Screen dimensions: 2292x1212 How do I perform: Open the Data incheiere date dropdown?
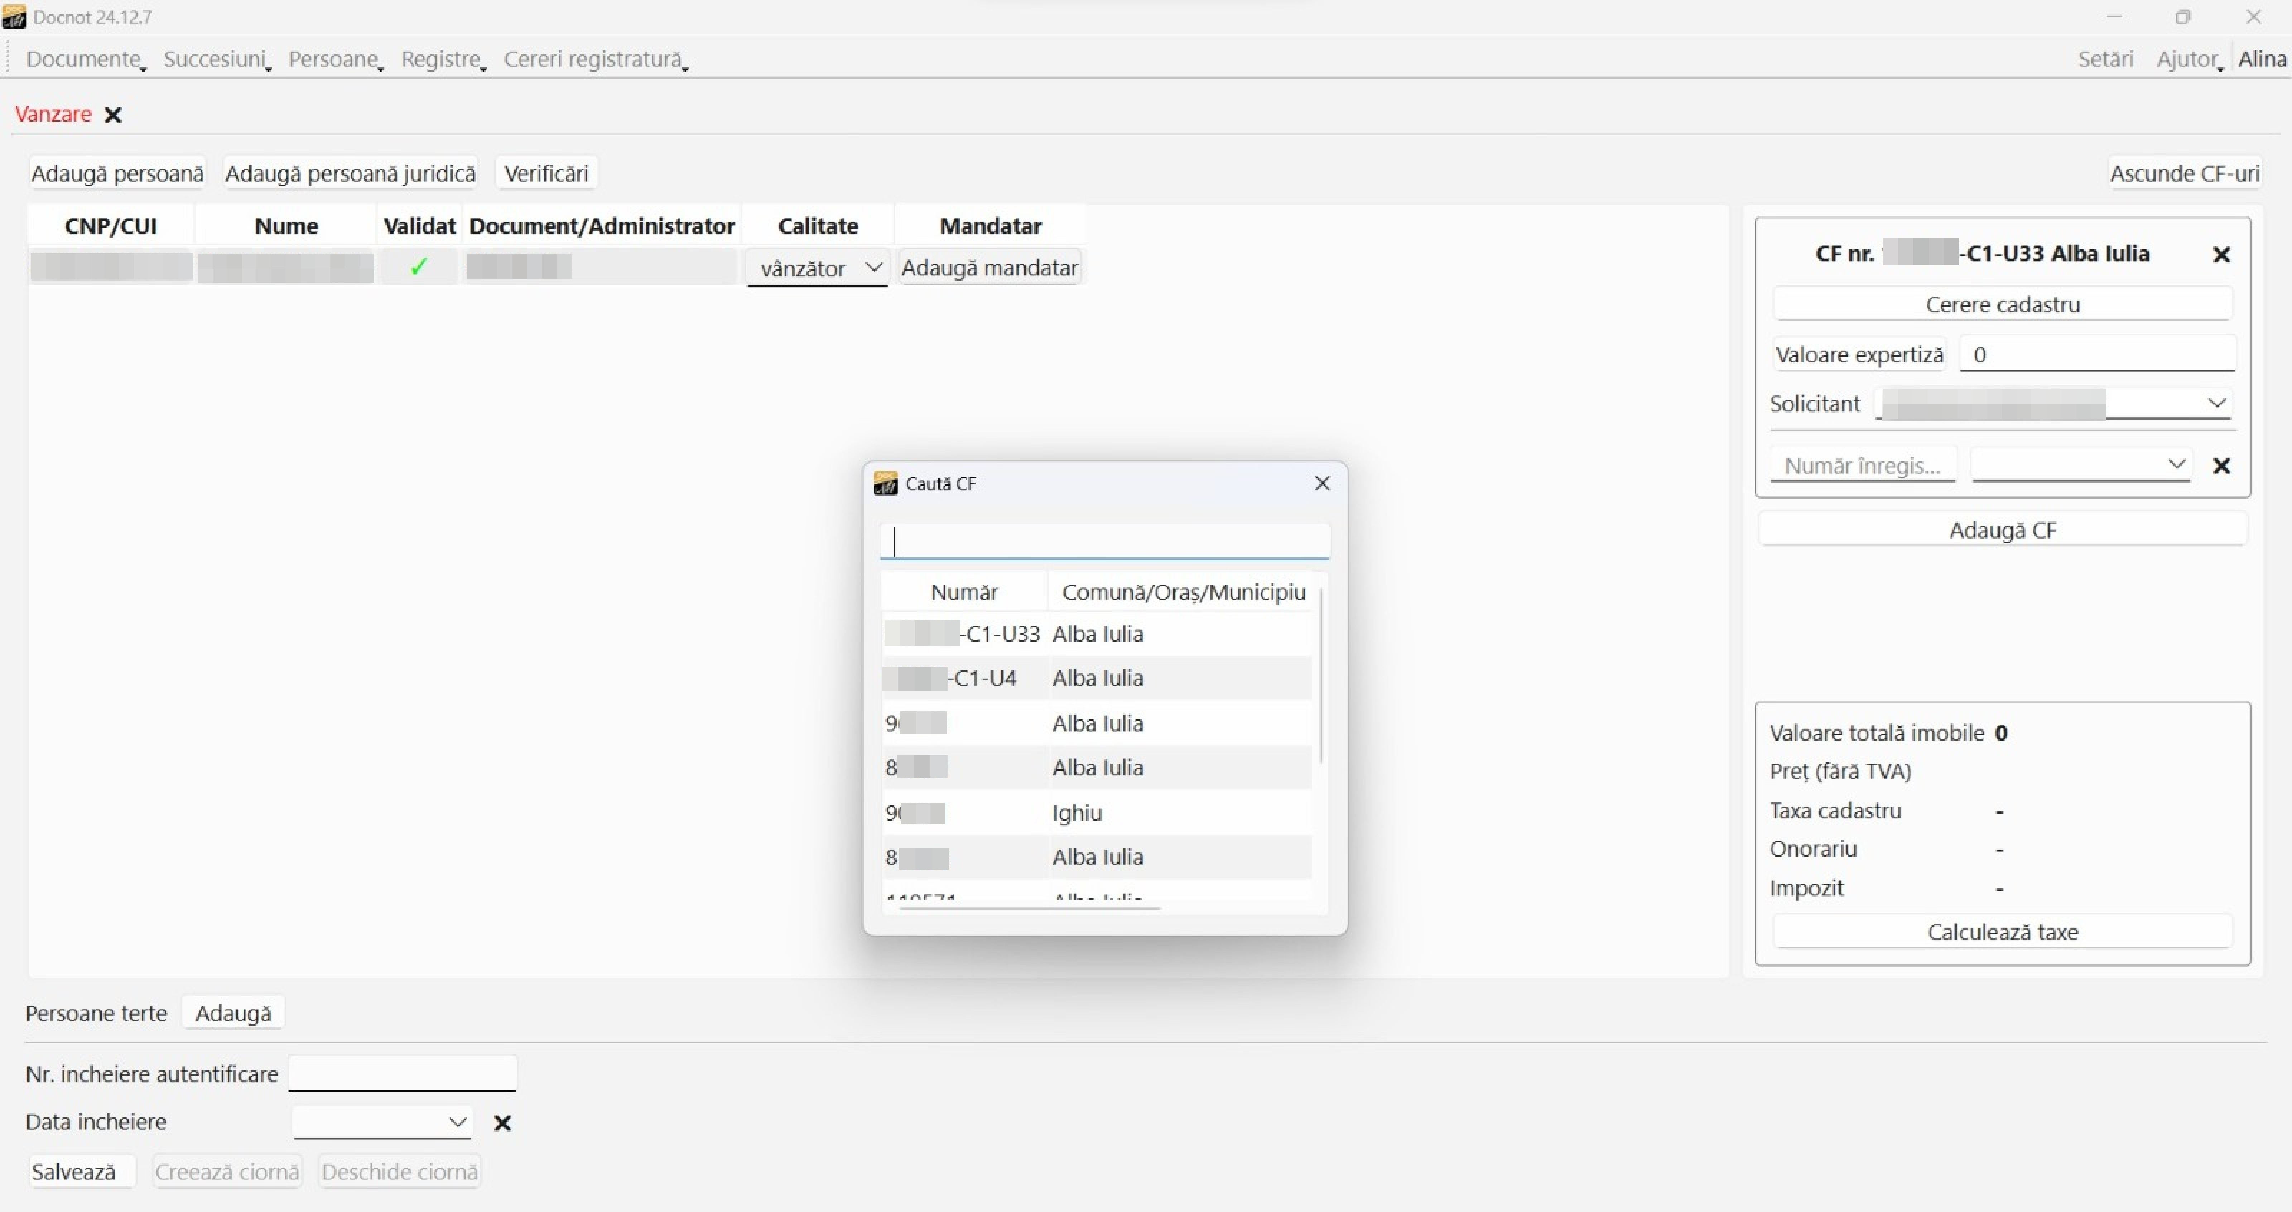click(x=457, y=1122)
